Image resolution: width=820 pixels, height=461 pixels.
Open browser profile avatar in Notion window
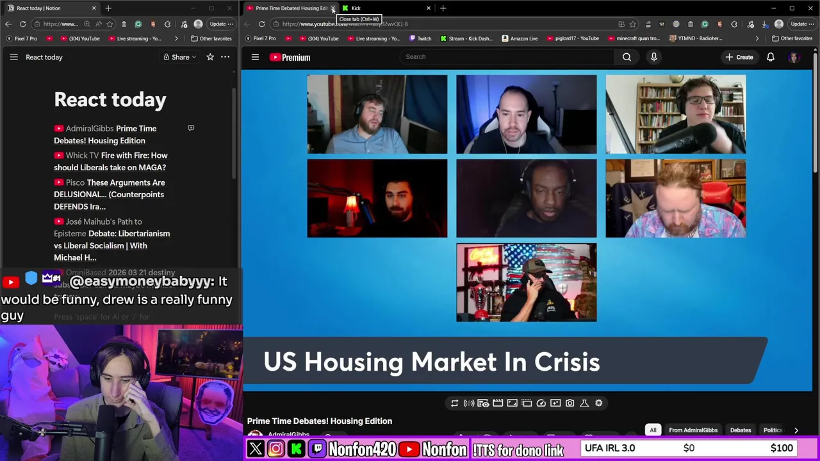click(x=198, y=24)
